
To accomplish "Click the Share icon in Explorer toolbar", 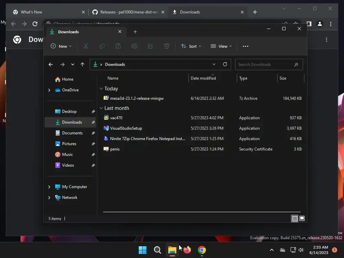I will click(x=150, y=46).
